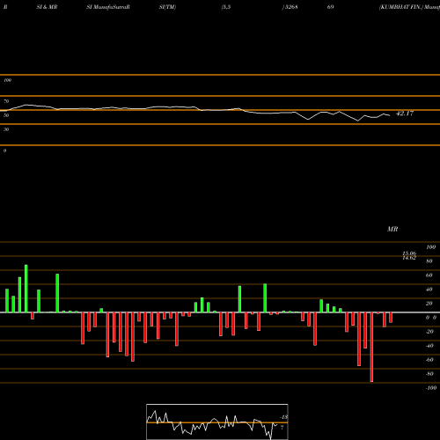Click the MR axis label 40
The height and width of the screenshot is (440, 440).
coord(429,290)
